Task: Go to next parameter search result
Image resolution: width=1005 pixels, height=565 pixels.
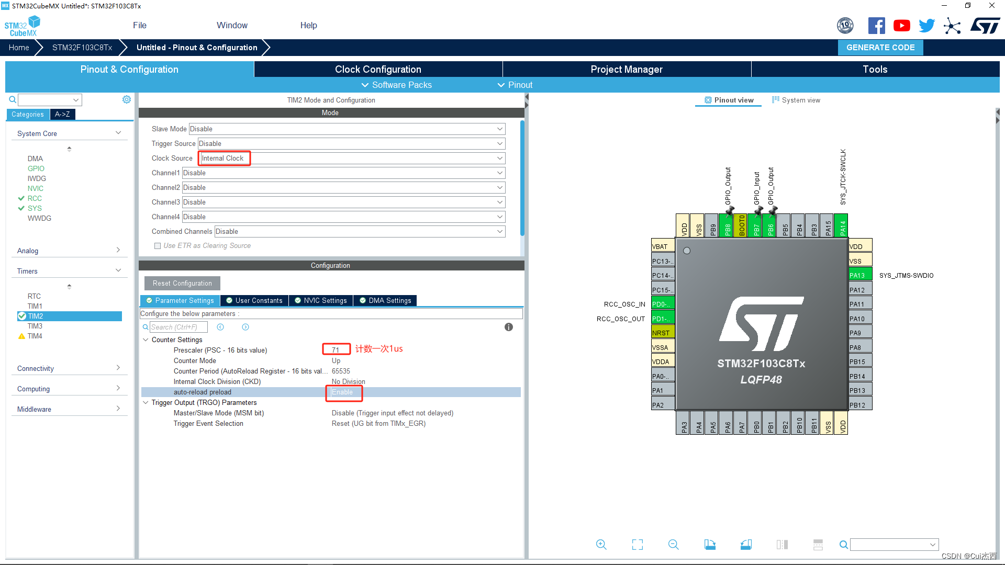Action: [x=245, y=327]
